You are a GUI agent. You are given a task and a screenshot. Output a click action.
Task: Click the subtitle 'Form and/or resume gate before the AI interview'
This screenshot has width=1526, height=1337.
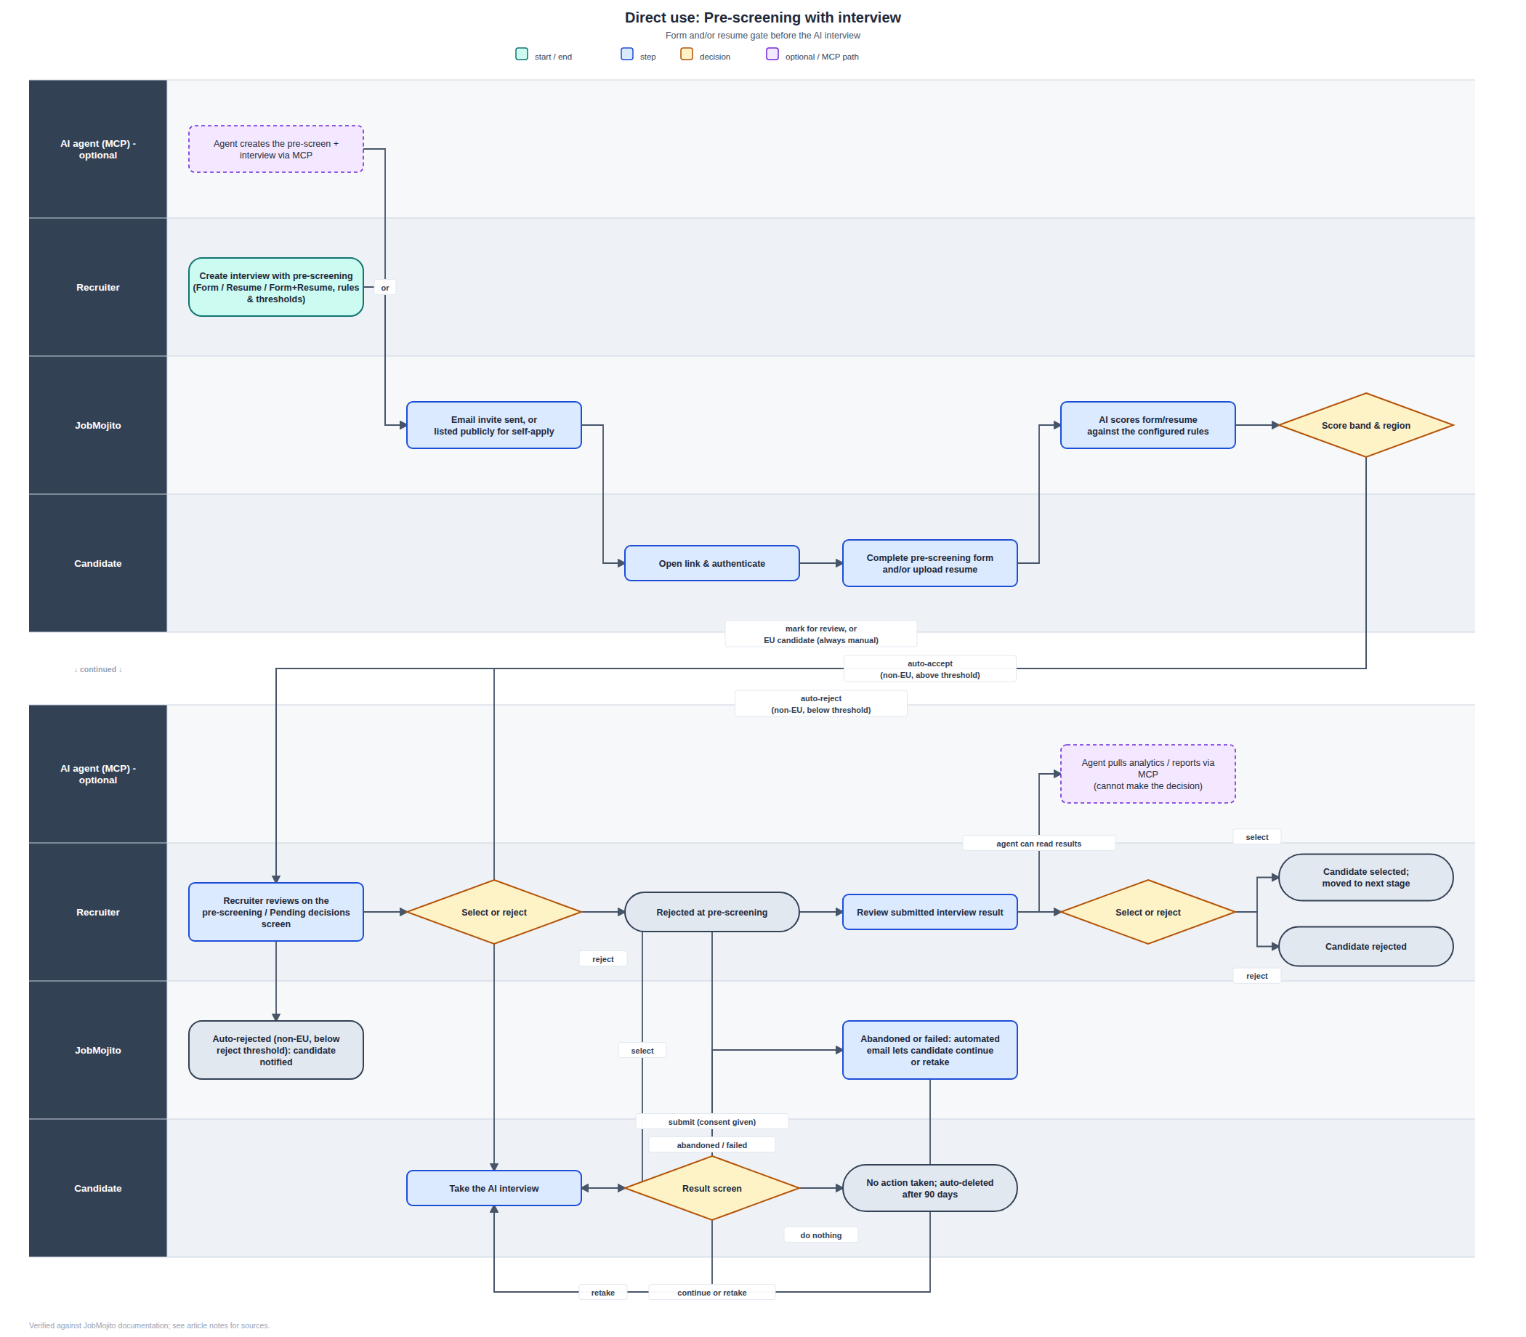pyautogui.click(x=762, y=35)
